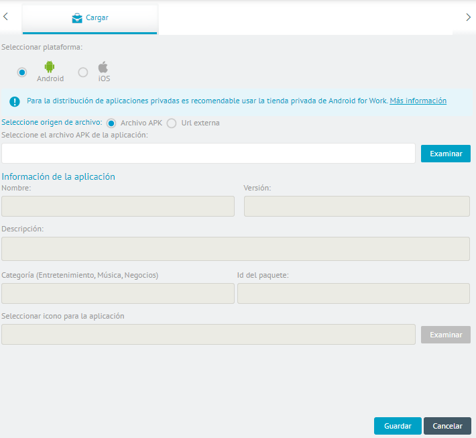This screenshot has width=476, height=438.
Task: Click the briefcase icon in Cargar tab
Action: (x=77, y=18)
